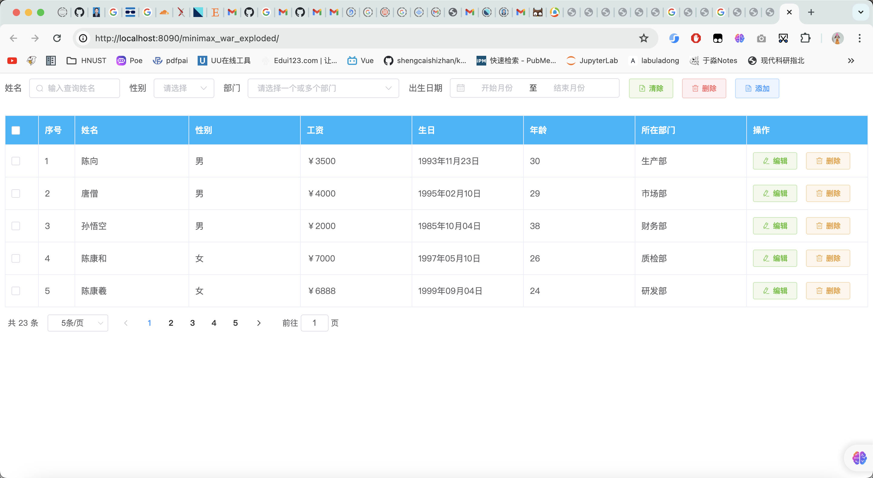Open the browser extensions puzzle icon

click(x=805, y=38)
